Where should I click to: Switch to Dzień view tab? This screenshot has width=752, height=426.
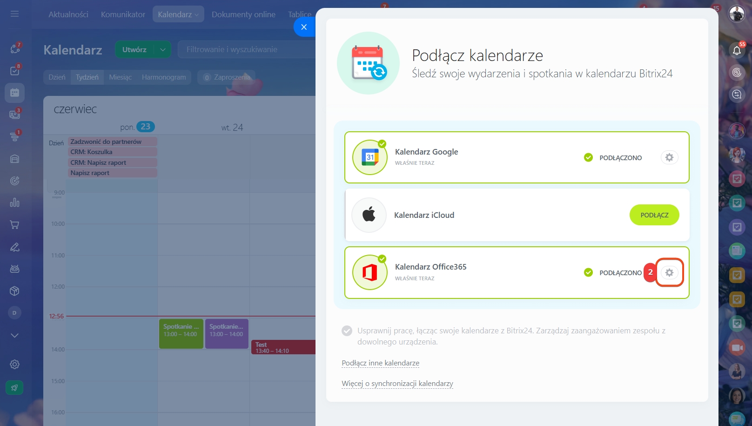(57, 77)
